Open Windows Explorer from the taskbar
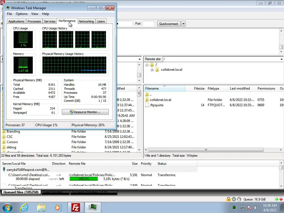This screenshot has height=213, width=284. point(41,207)
